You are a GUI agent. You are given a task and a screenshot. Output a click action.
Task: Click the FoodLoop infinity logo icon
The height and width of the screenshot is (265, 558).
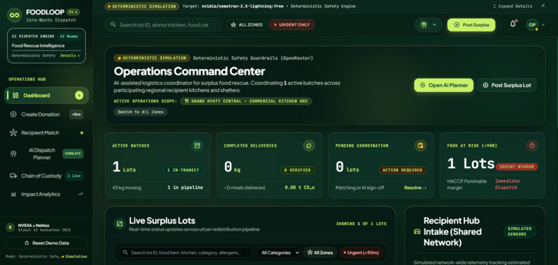pyautogui.click(x=15, y=15)
